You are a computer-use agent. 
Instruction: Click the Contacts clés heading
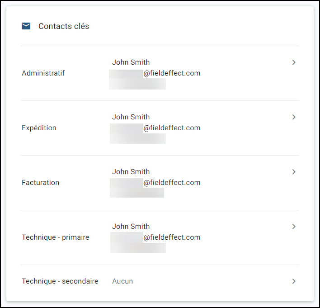tap(64, 26)
